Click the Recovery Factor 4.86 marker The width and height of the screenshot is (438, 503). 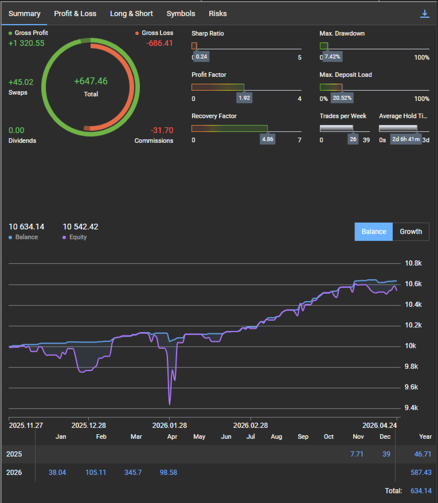[x=267, y=139]
